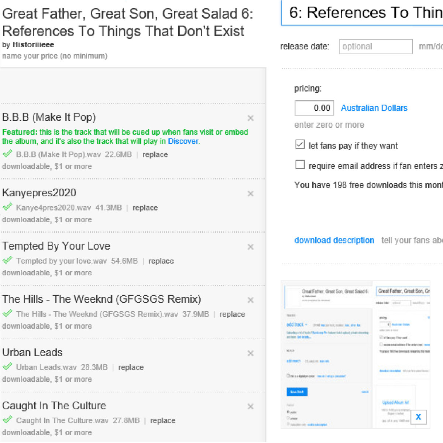This screenshot has height=443, width=443.
Task: Remove Caught In The Culture track
Action: 250,406
